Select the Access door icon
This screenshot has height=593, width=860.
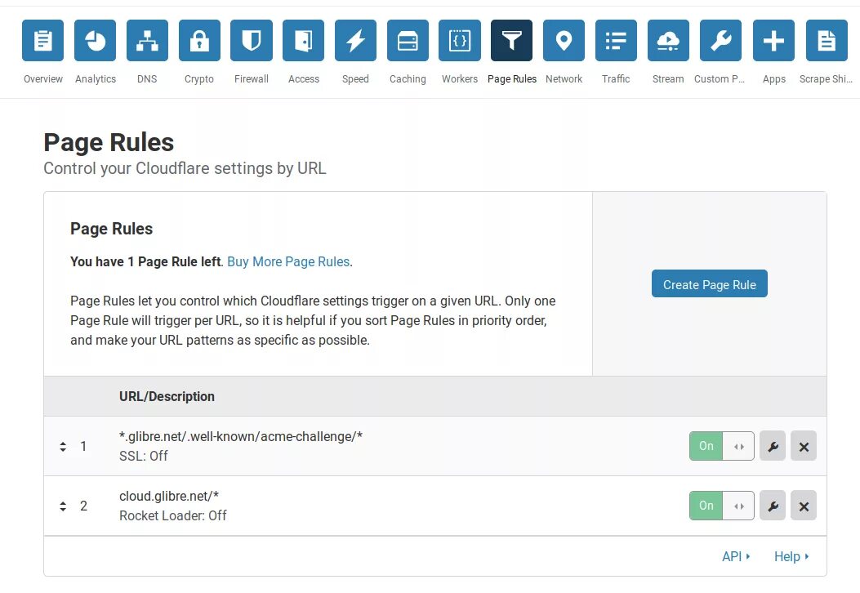[303, 41]
